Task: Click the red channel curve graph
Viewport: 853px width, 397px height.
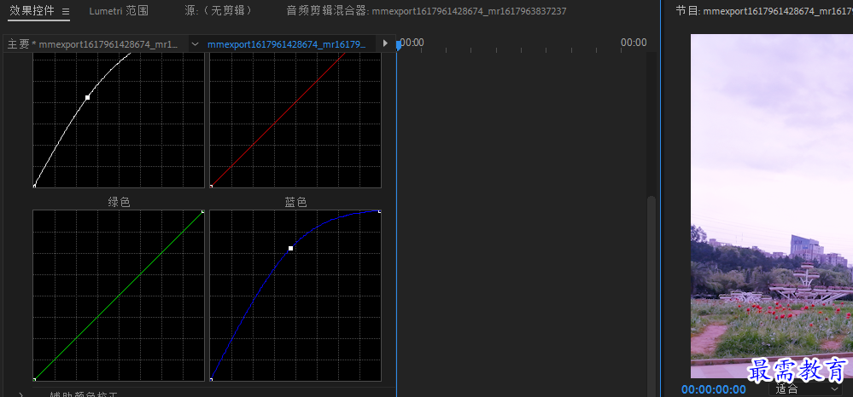Action: pos(295,120)
